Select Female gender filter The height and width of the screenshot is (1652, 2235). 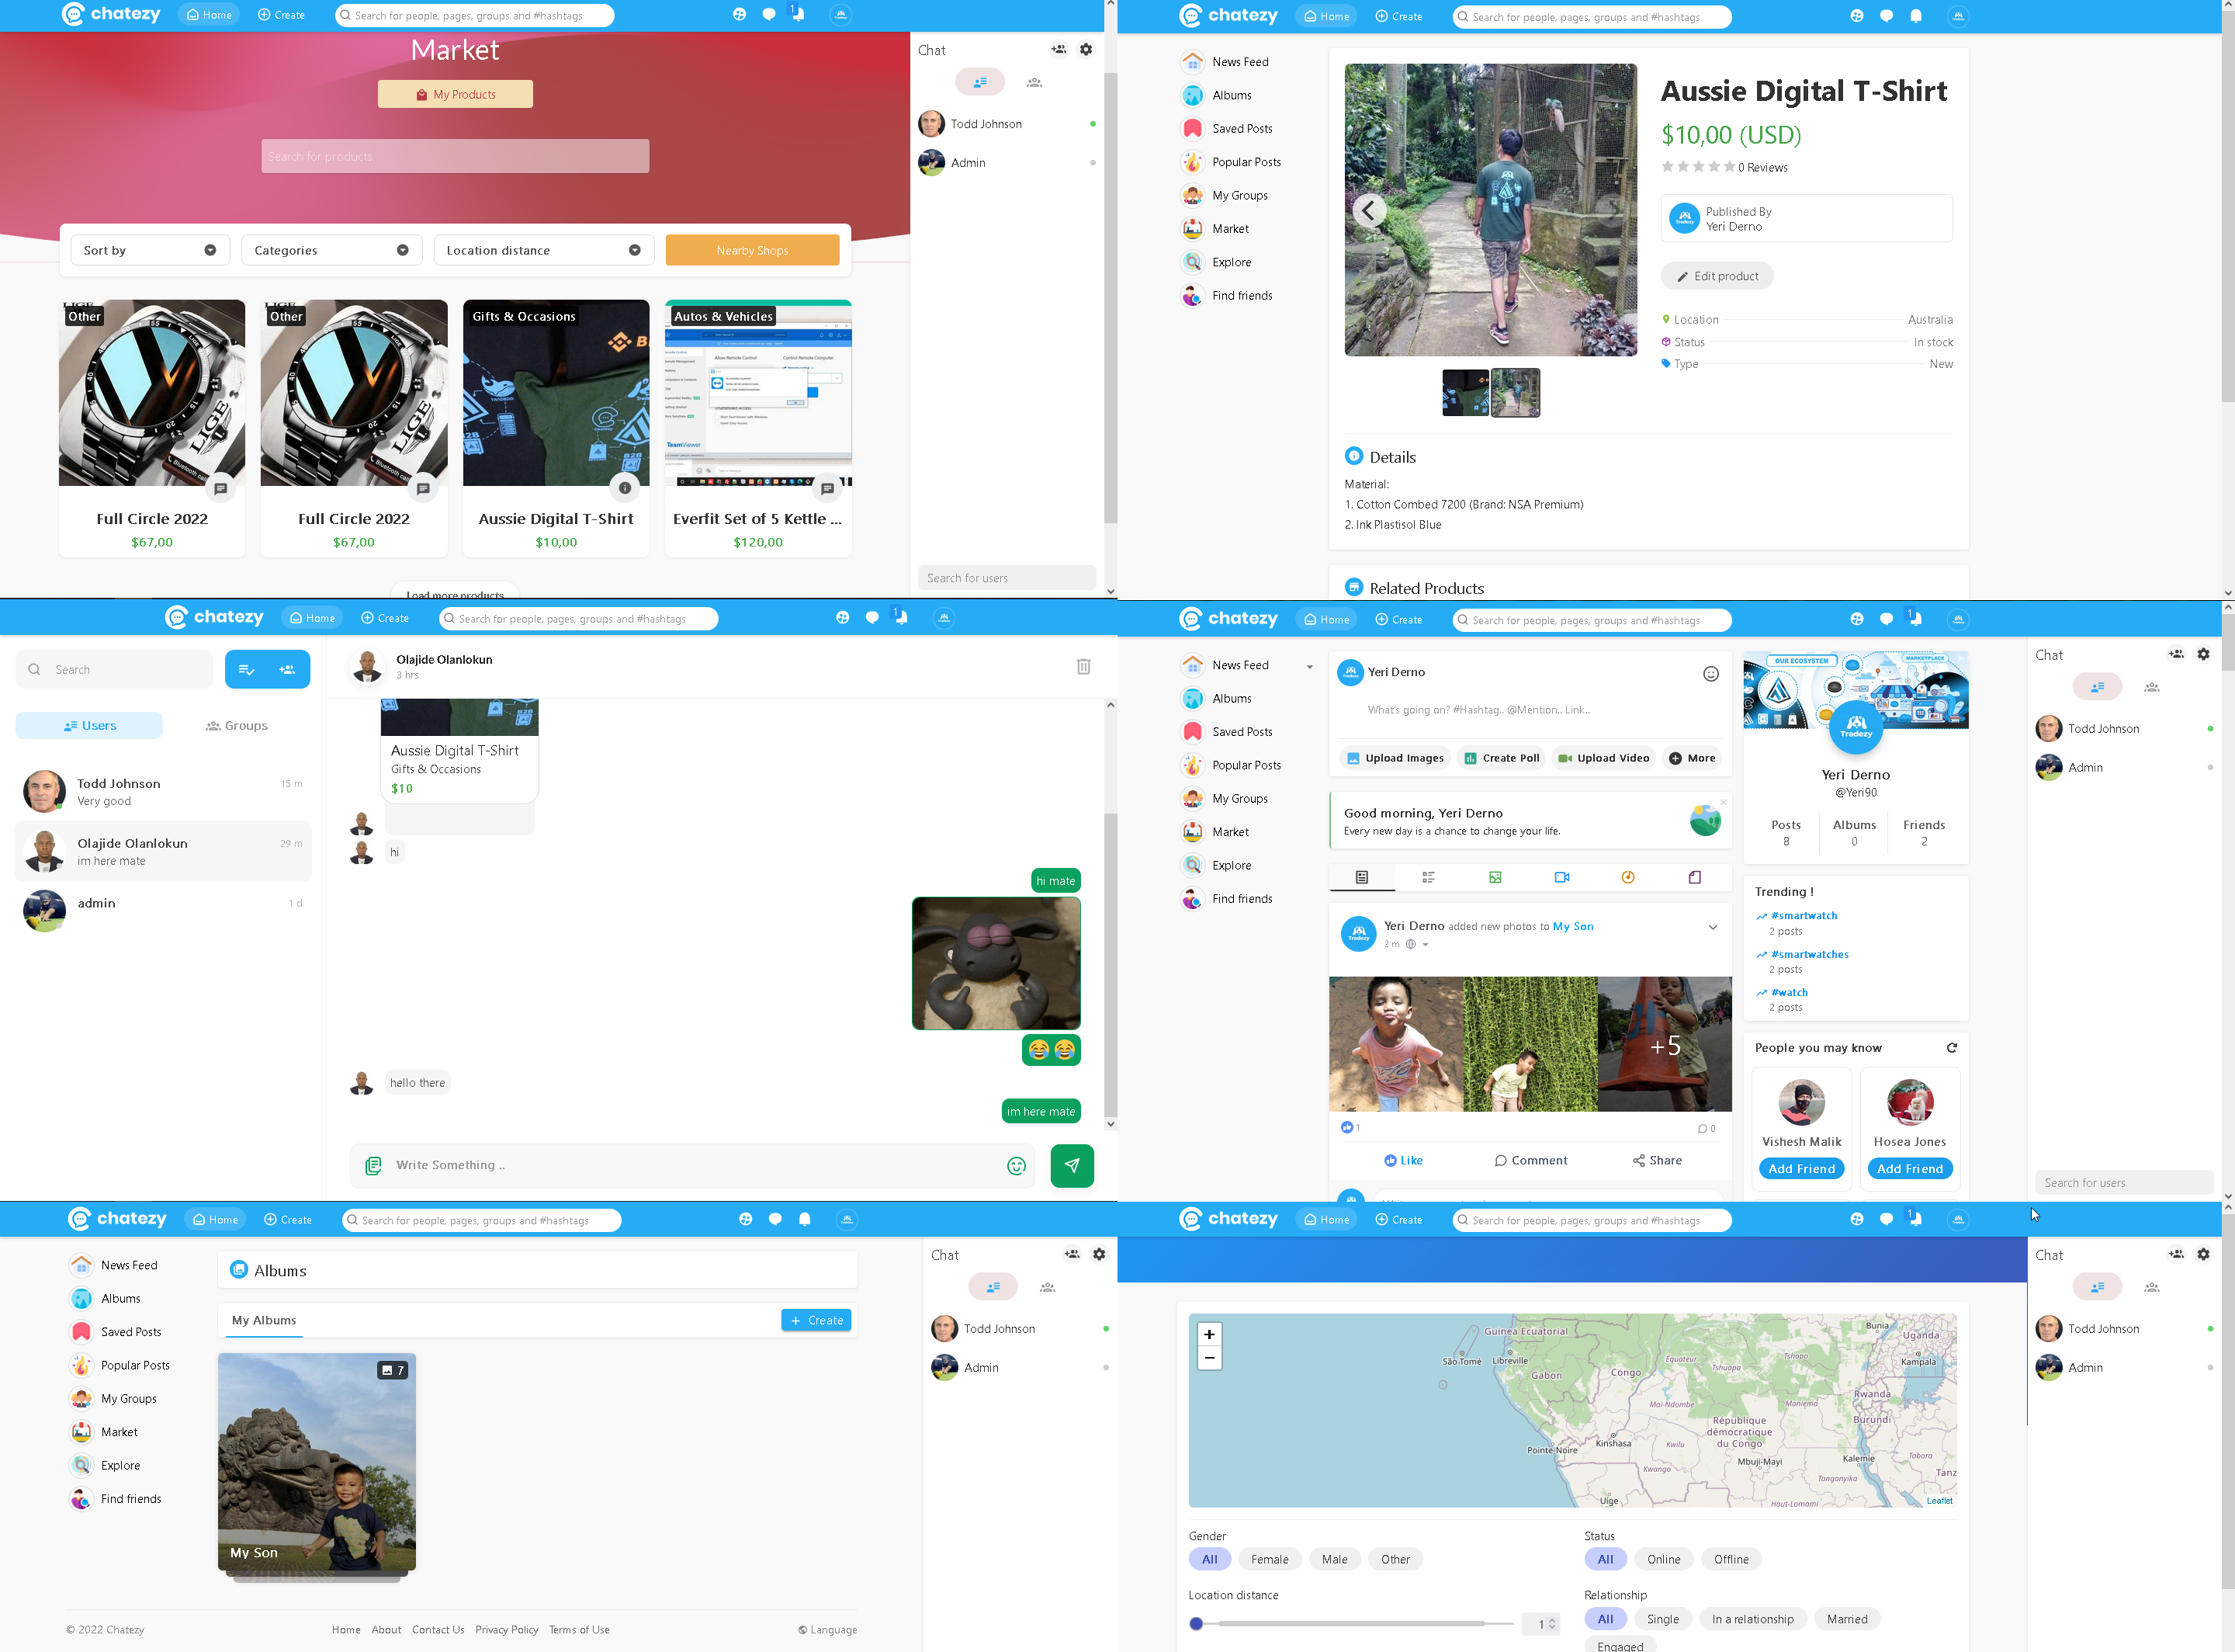(1270, 1559)
